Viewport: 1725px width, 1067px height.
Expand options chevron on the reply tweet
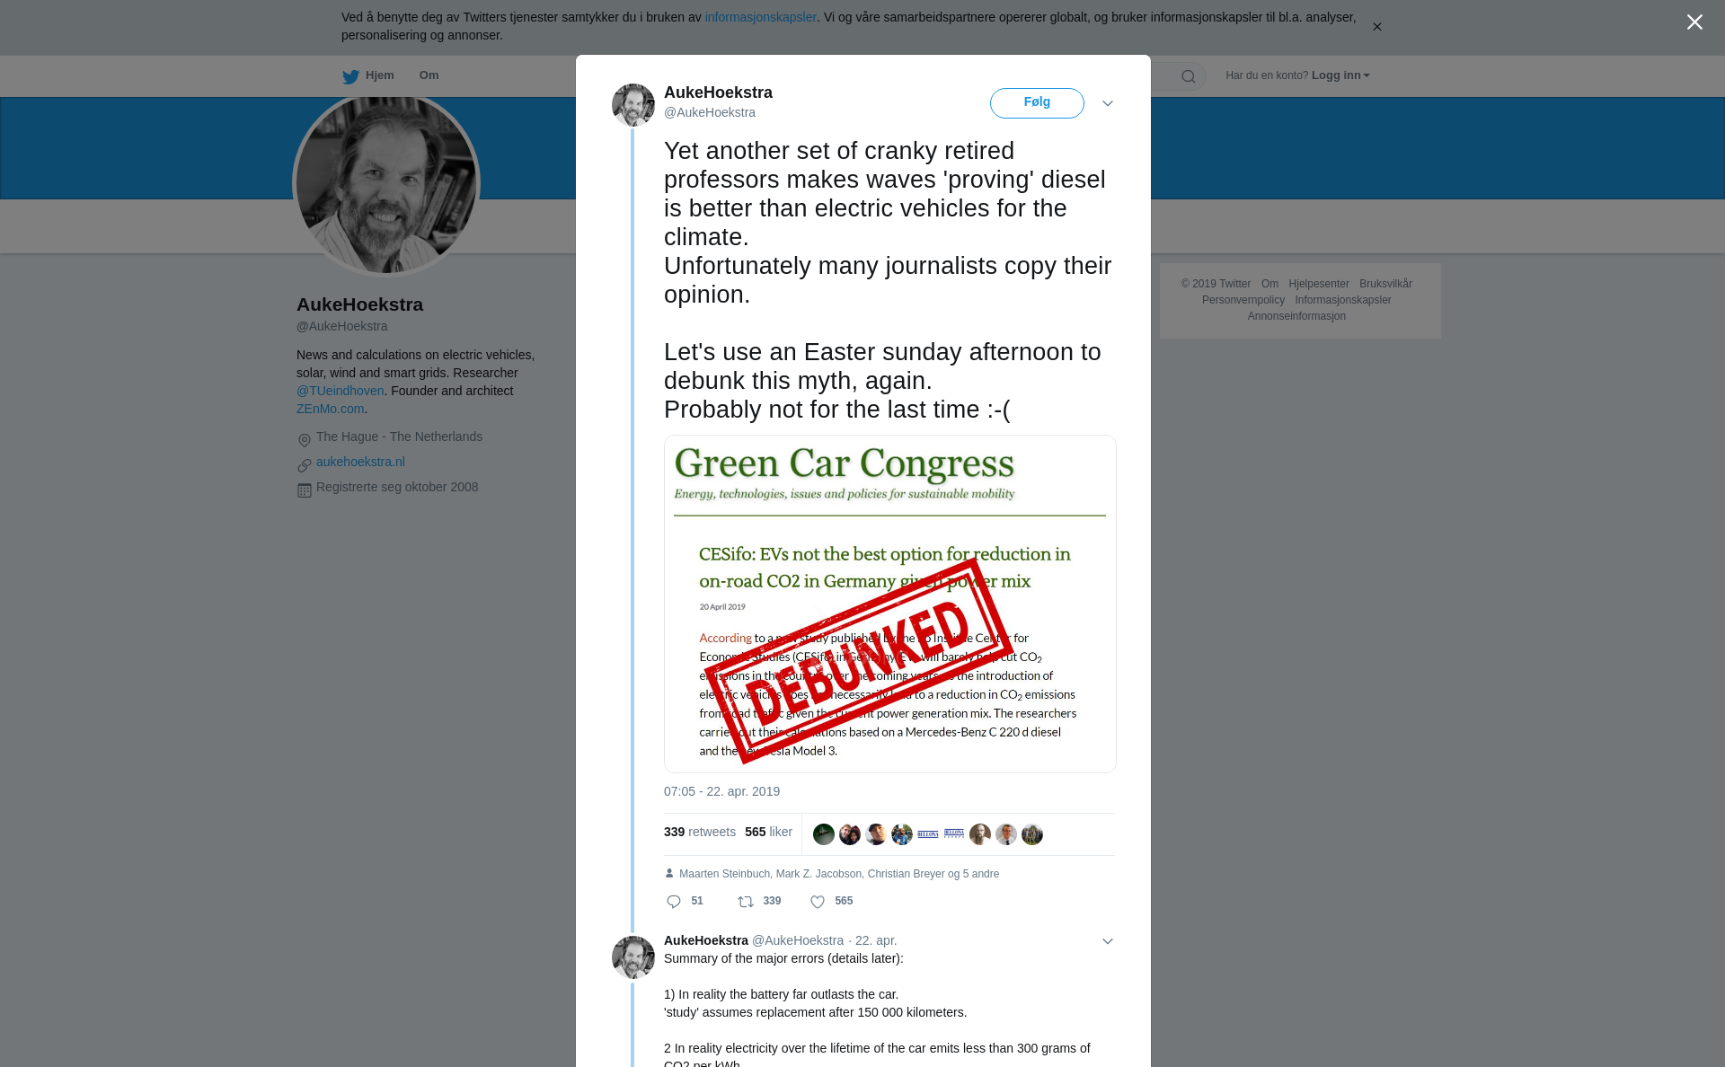click(x=1108, y=941)
